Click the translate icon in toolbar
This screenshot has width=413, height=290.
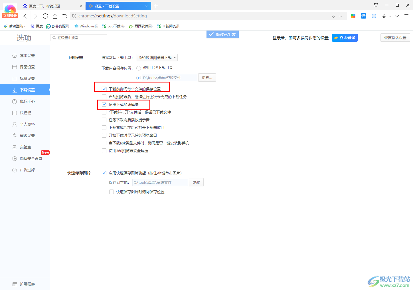tap(363, 16)
